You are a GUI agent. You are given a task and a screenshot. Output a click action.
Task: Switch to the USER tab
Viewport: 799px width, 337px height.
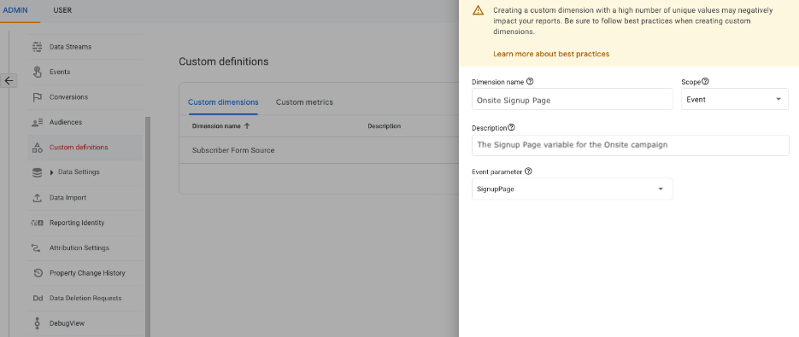(x=62, y=10)
